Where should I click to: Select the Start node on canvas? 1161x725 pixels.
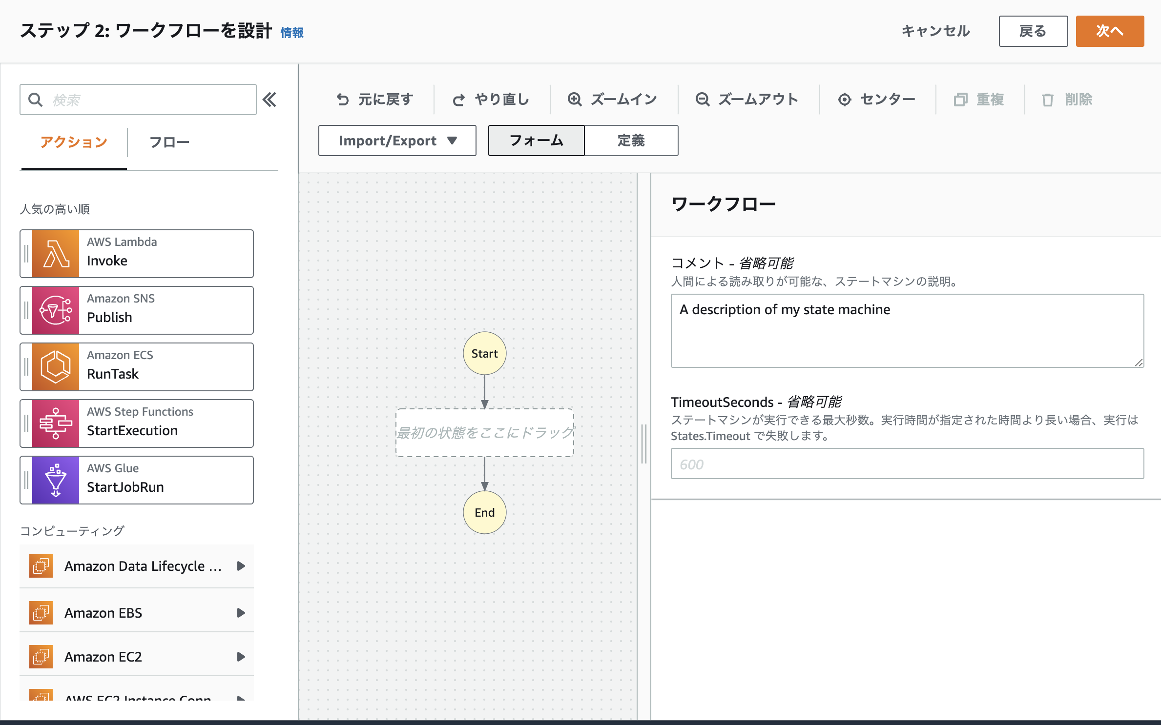click(x=485, y=353)
